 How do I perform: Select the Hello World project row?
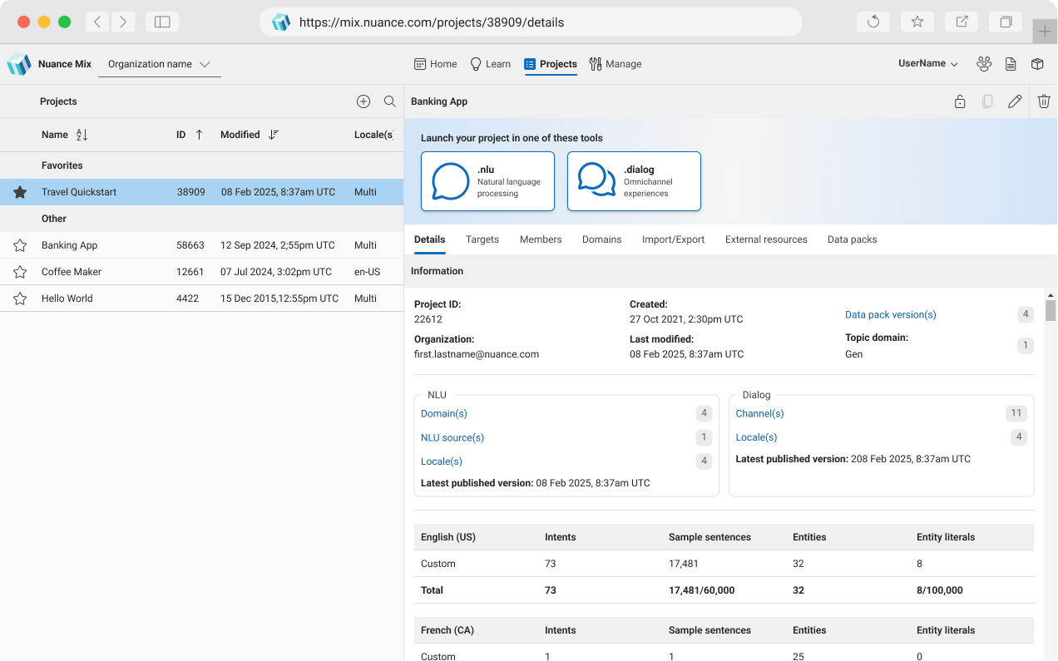click(x=201, y=298)
